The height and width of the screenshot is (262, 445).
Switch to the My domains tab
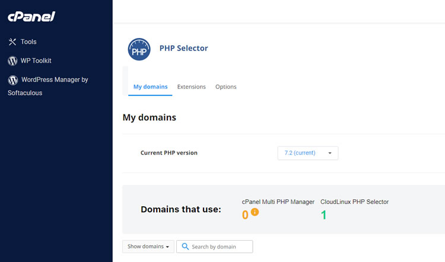click(151, 87)
